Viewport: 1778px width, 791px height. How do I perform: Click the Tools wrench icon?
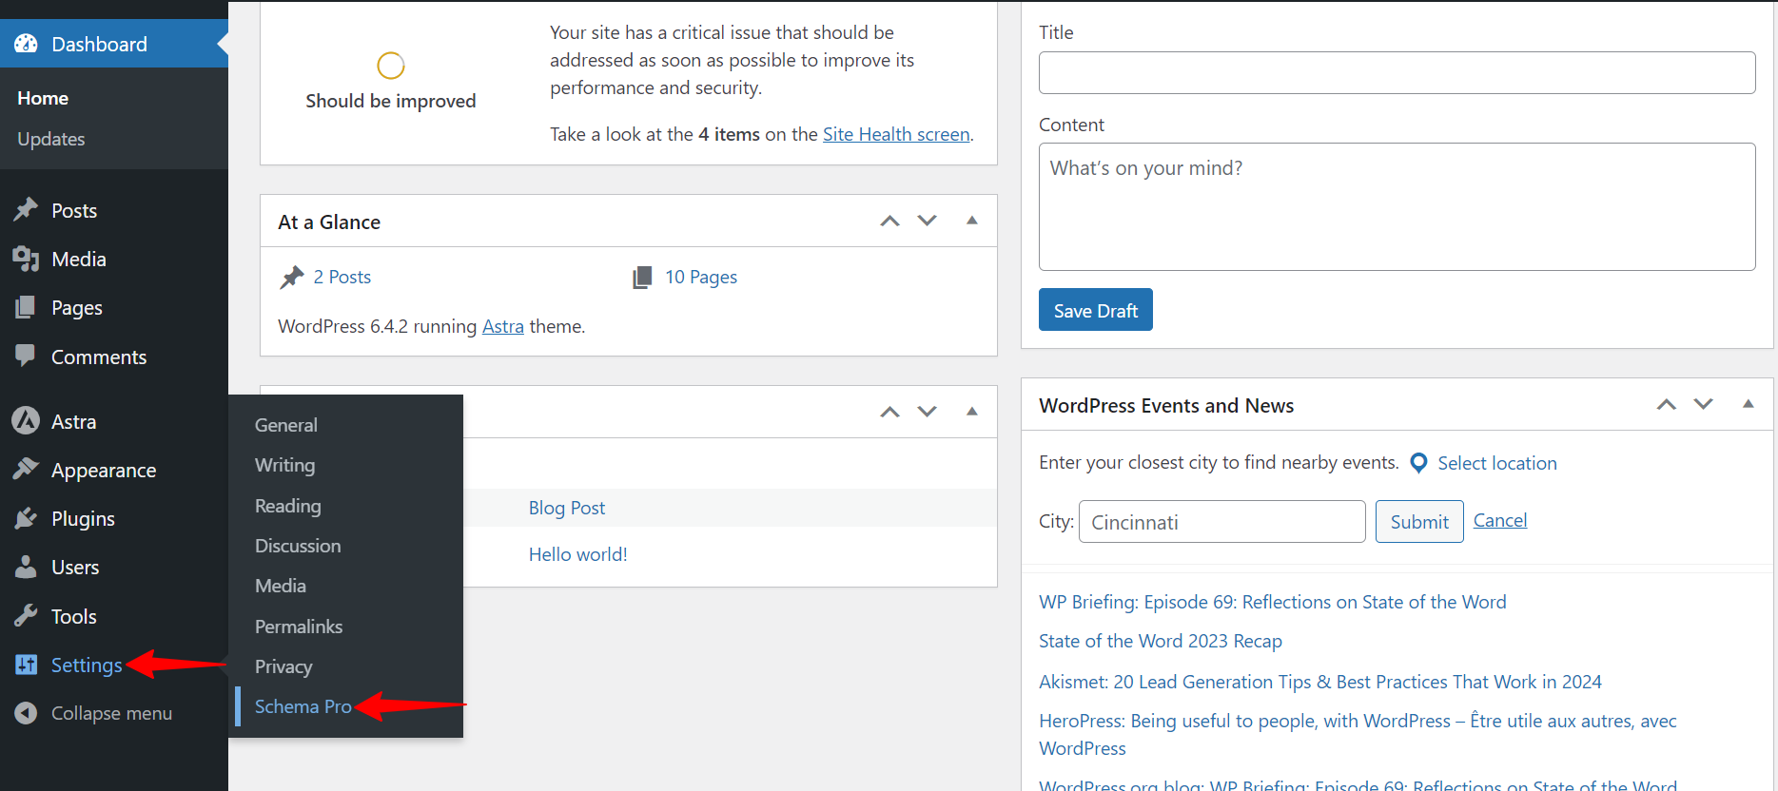[26, 616]
